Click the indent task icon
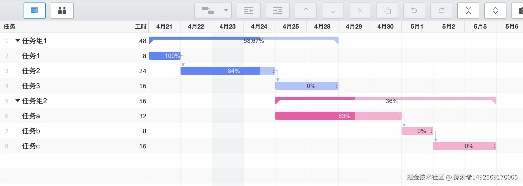Image resolution: width=523 pixels, height=186 pixels. (278, 11)
